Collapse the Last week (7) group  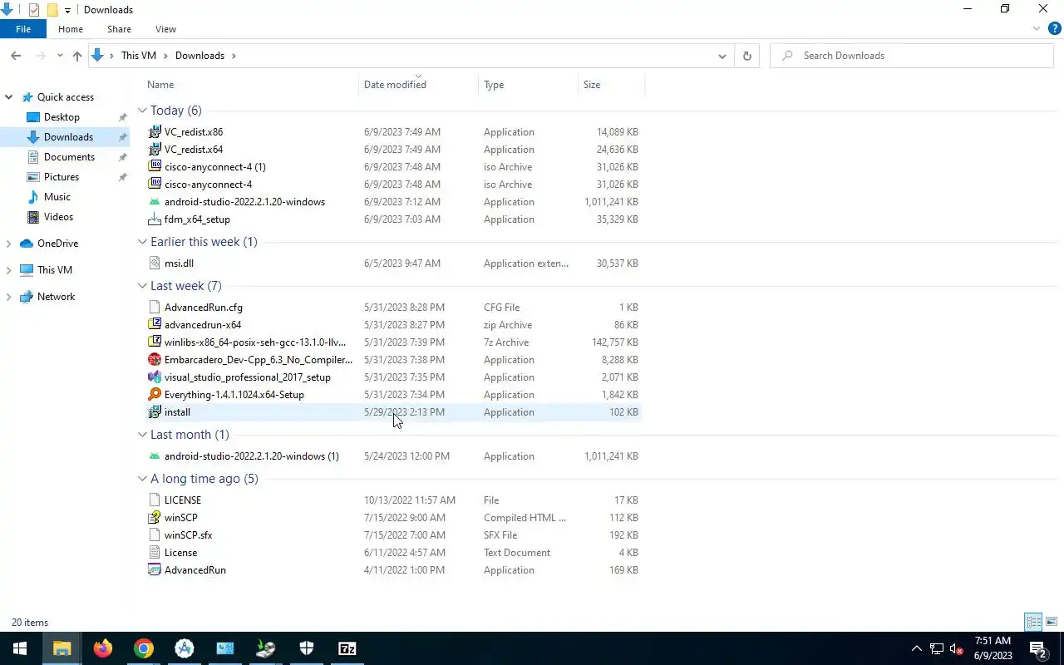pos(142,286)
